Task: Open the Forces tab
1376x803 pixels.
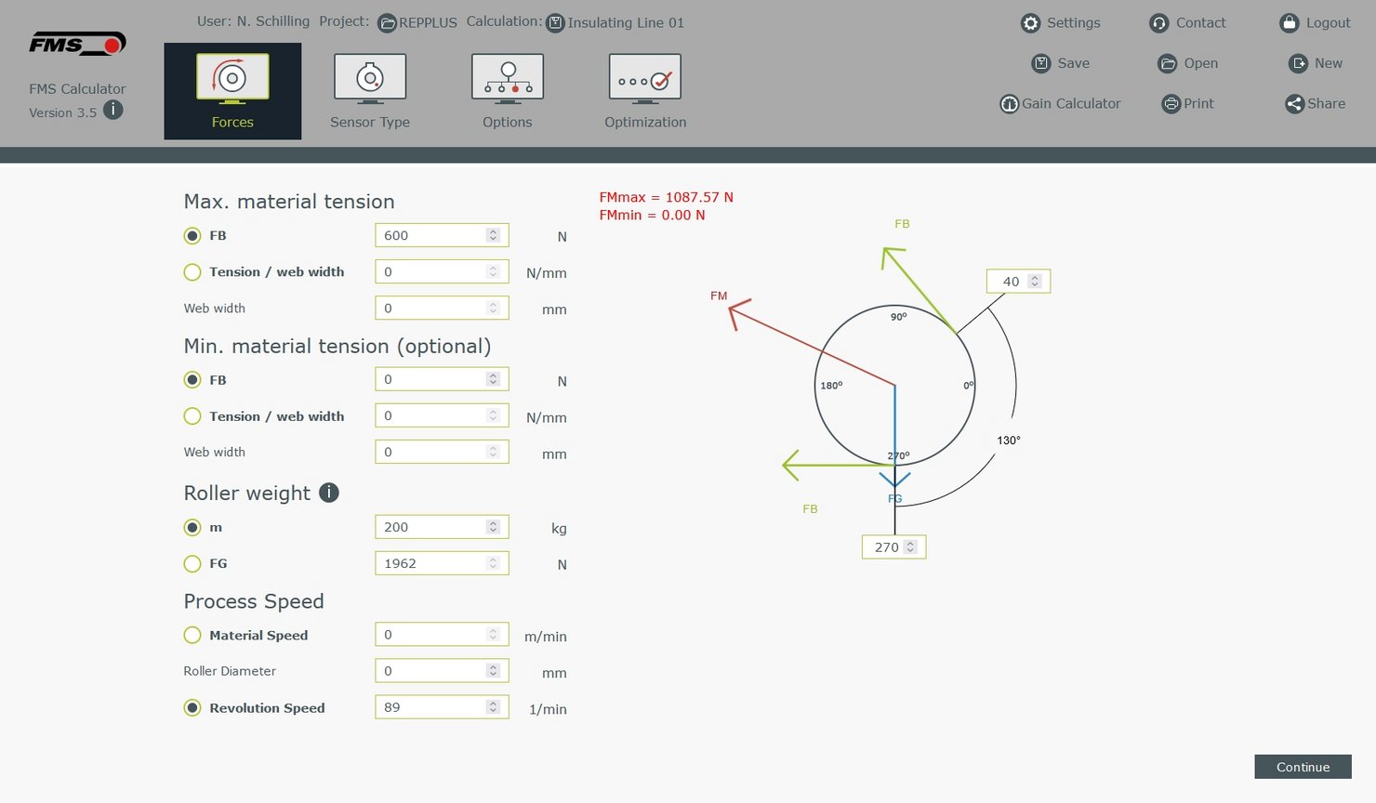Action: pyautogui.click(x=232, y=91)
